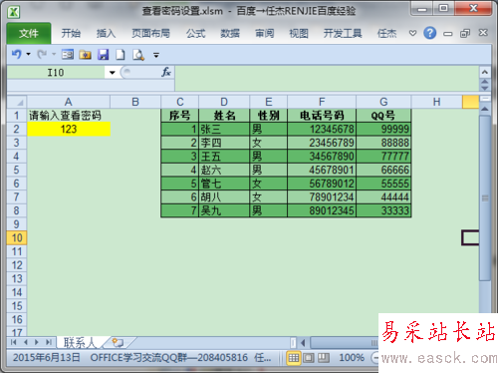Minimize the workbook window inside Excel
The width and height of the screenshot is (498, 373).
pyautogui.click(x=448, y=34)
